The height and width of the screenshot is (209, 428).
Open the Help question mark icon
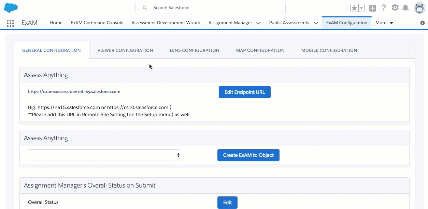[384, 8]
